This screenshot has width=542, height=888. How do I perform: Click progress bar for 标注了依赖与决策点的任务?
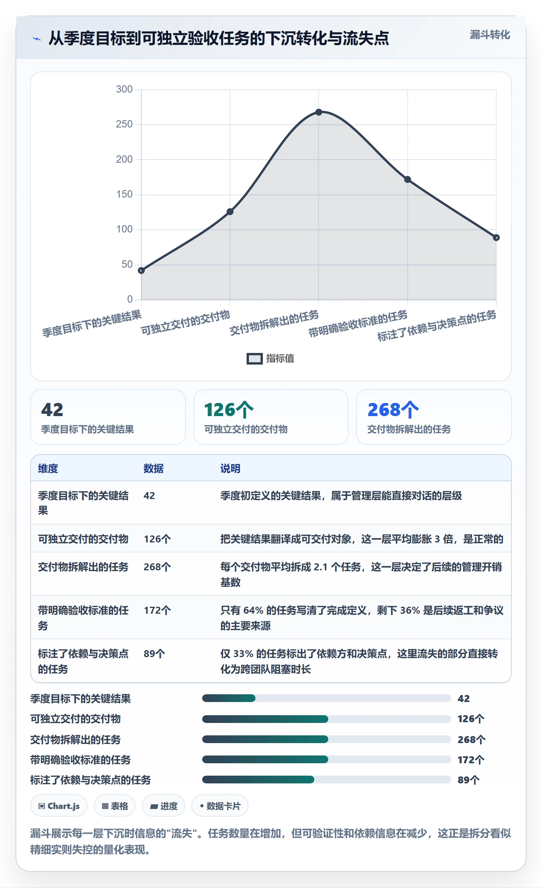[x=326, y=780]
